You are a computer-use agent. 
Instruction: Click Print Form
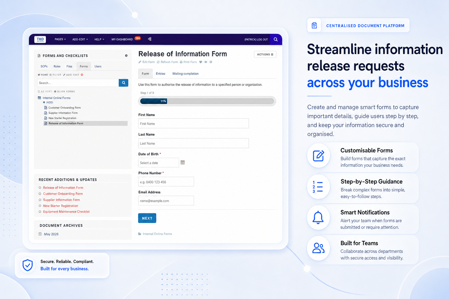pos(188,62)
